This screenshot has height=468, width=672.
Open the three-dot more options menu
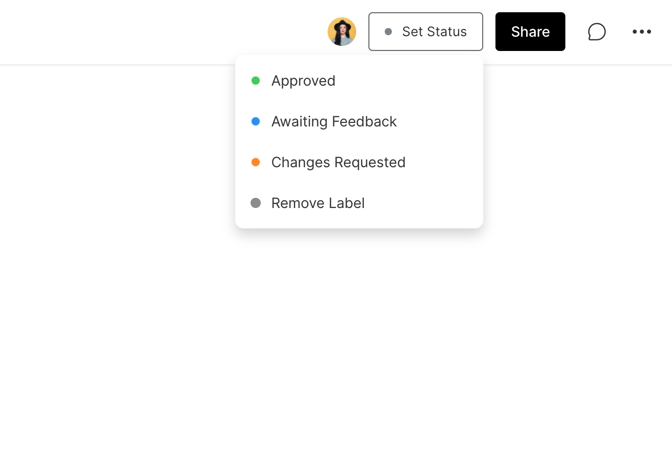pyautogui.click(x=641, y=32)
